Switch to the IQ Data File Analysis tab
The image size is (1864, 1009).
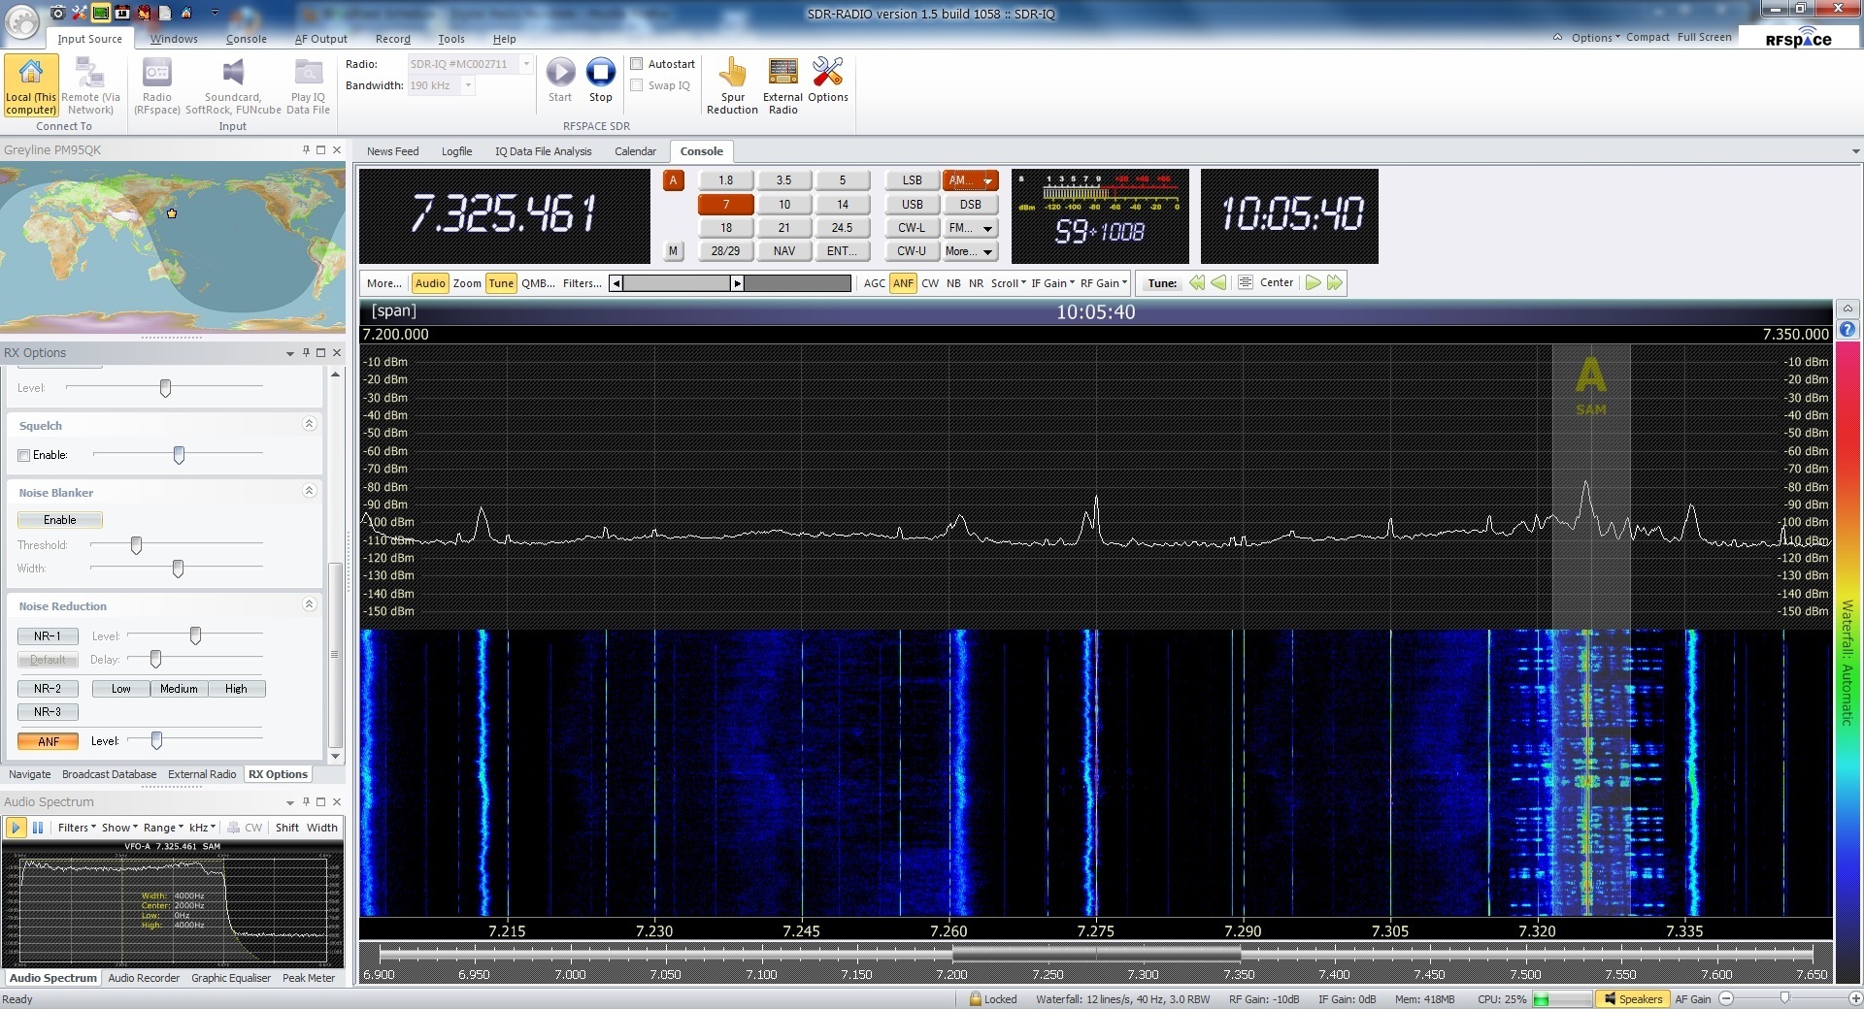(x=543, y=151)
